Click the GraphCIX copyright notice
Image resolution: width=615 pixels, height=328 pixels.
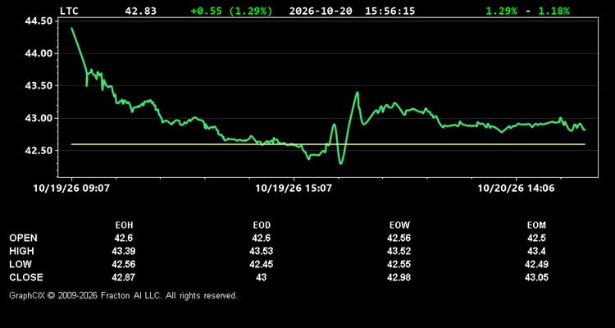tap(123, 295)
